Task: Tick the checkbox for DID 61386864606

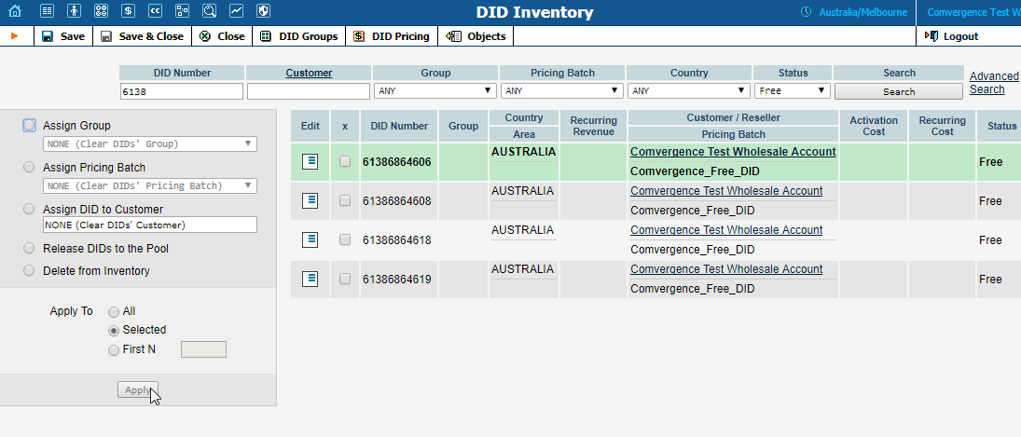Action: [345, 161]
